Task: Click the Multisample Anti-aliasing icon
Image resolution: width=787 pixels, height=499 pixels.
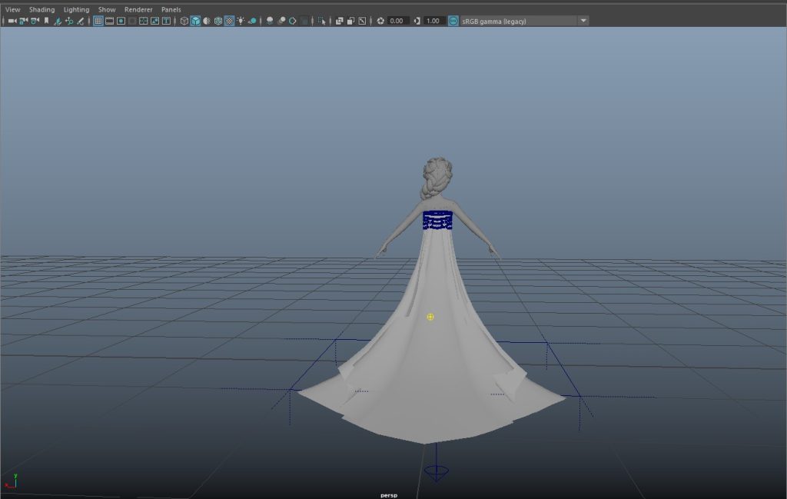Action: point(293,21)
